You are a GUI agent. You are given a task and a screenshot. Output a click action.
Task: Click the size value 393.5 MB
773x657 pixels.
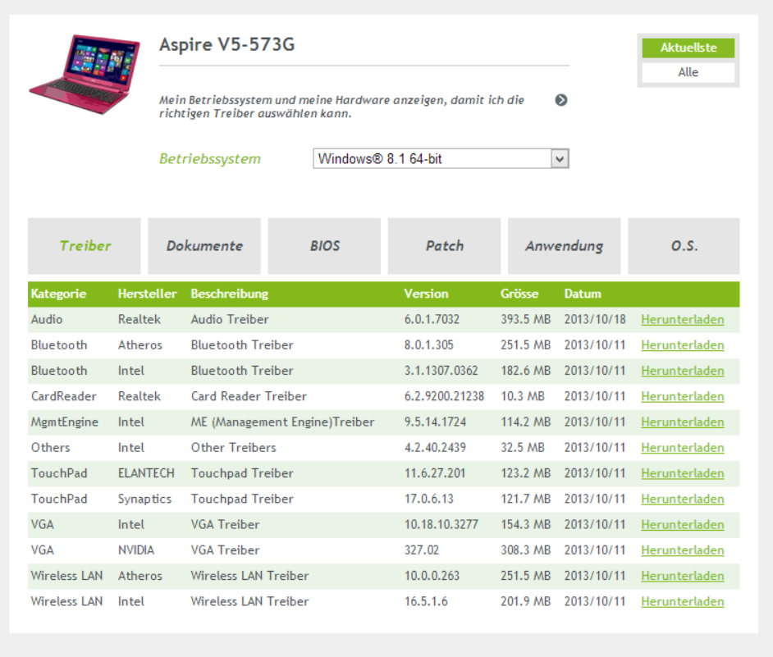pos(525,319)
